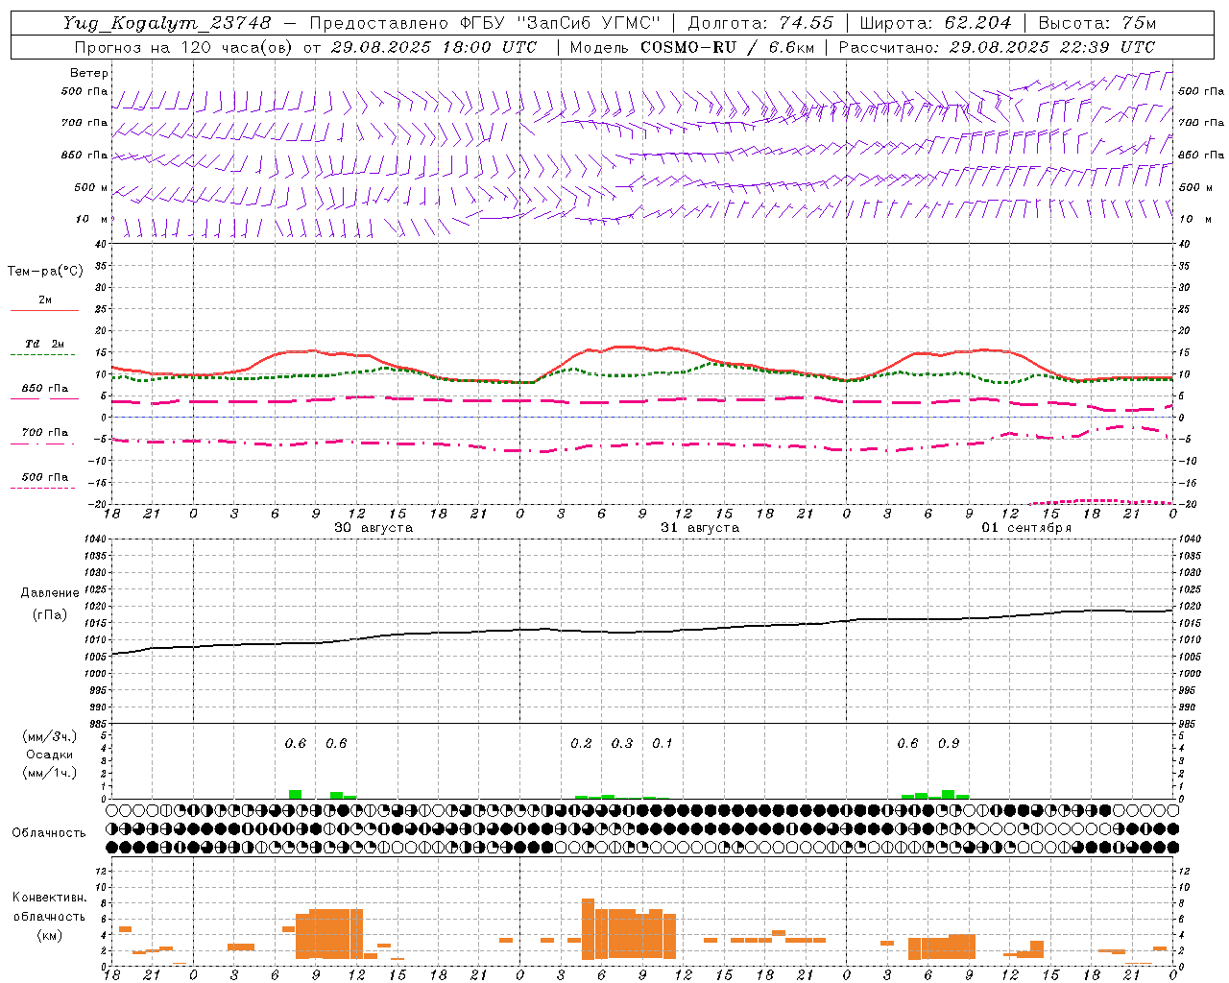Click the 'Ветер' wind panel label
Screen dimensions: 1229x983
click(x=89, y=73)
